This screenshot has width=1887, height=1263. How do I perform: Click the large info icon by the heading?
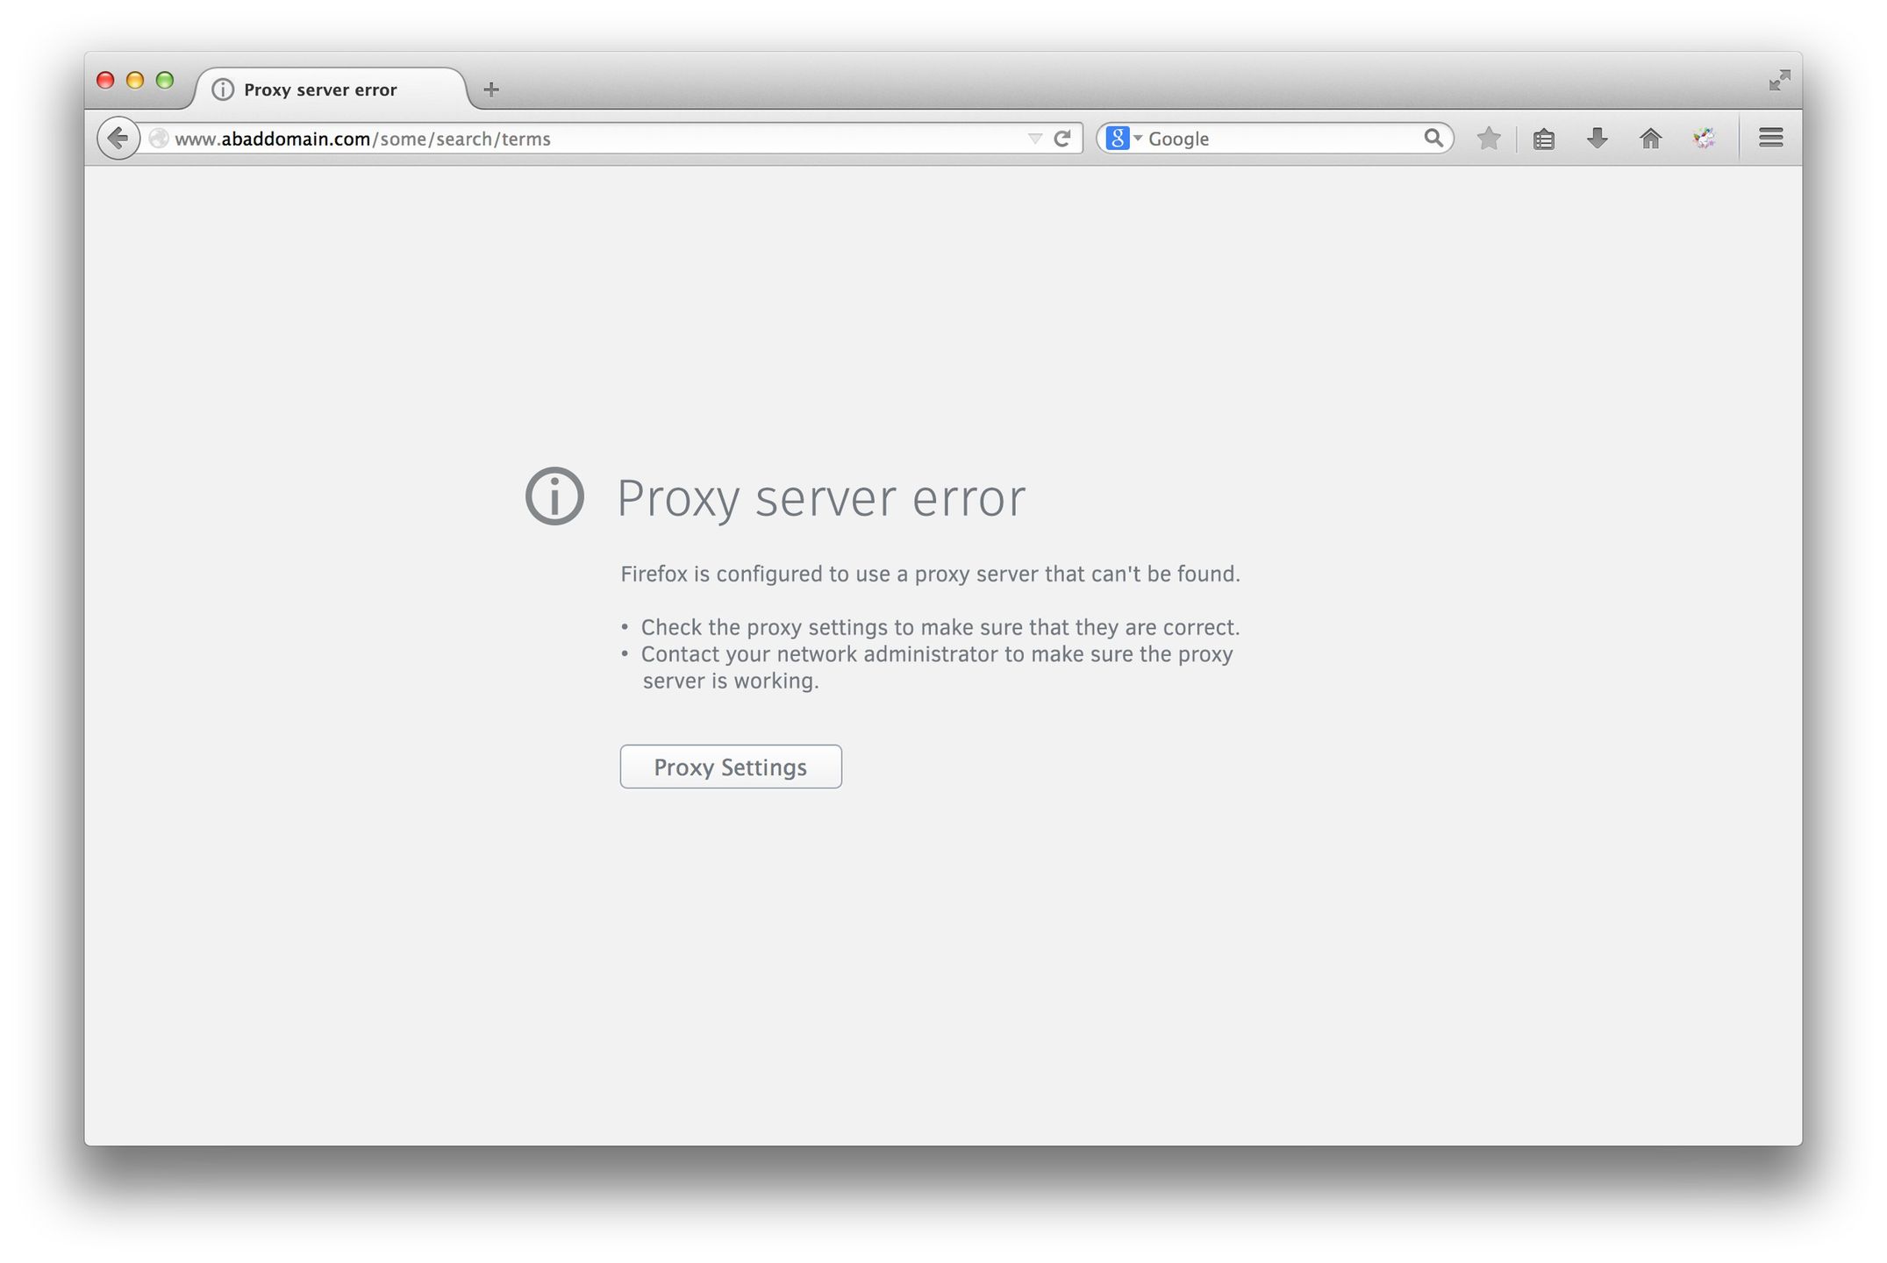pos(554,496)
